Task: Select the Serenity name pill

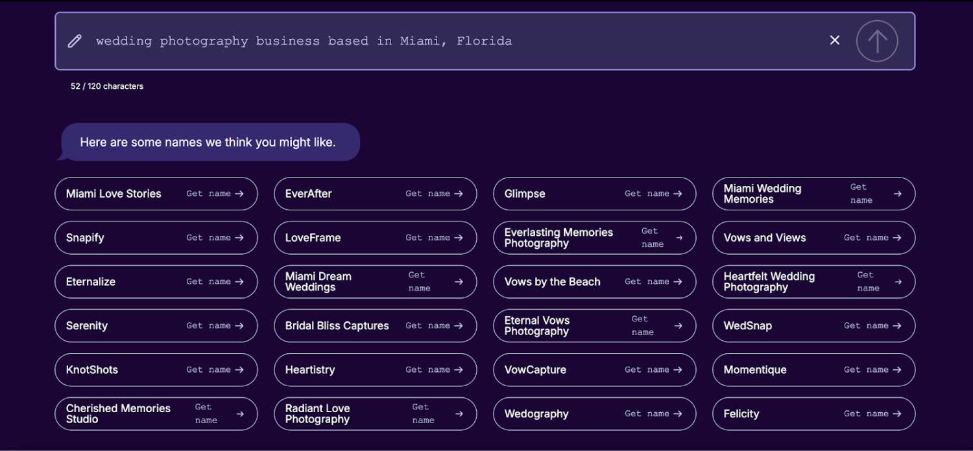Action: [x=87, y=326]
